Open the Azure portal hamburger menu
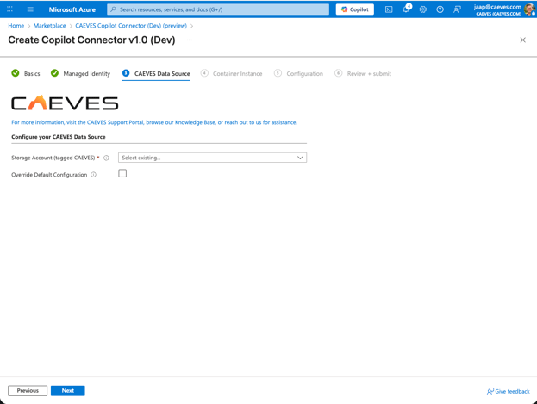The height and width of the screenshot is (404, 537). (x=30, y=9)
